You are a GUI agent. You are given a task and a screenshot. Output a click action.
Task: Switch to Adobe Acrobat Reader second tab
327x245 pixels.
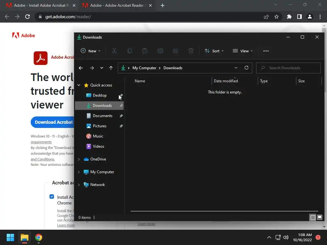(x=117, y=5)
